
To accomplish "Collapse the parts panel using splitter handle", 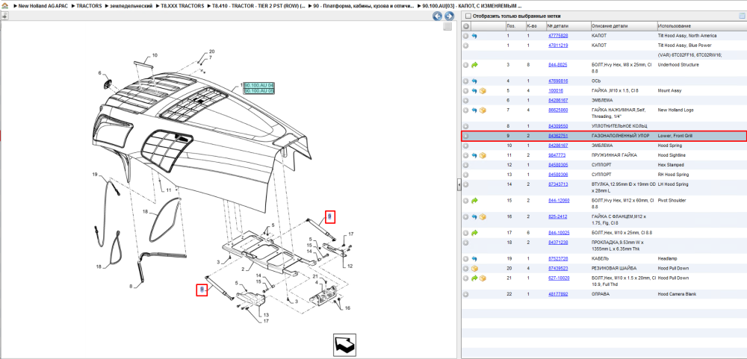I will click(459, 184).
